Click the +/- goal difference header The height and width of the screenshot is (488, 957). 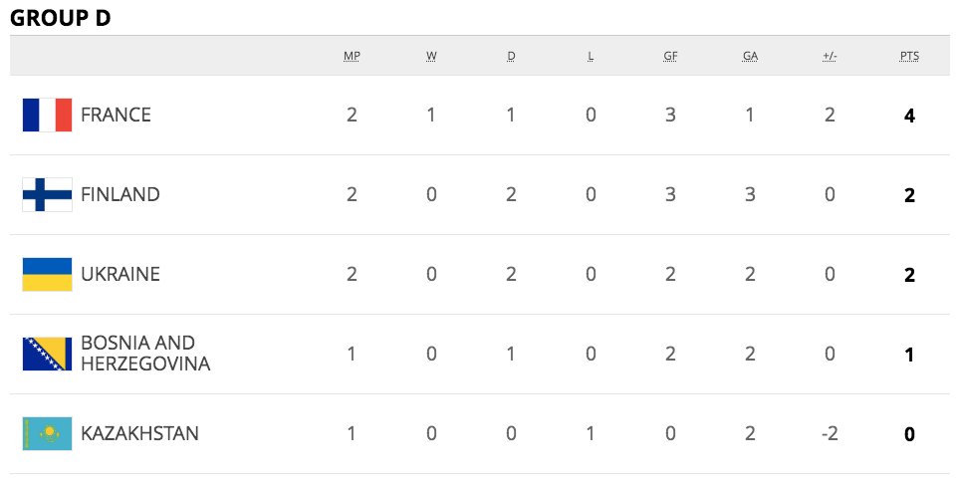(830, 57)
